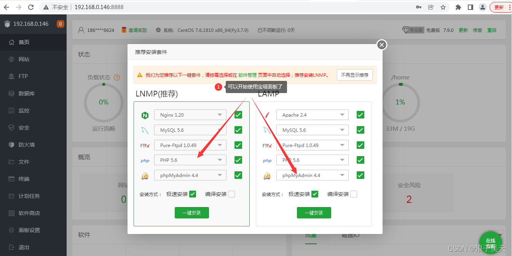Click the 更新 update link in header
The width and height of the screenshot is (512, 256).
[463, 30]
